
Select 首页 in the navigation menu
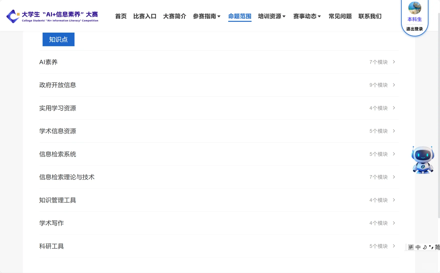[x=121, y=16]
